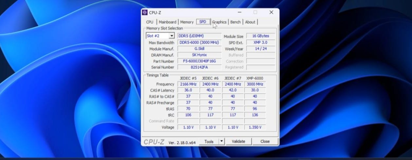The height and width of the screenshot is (160, 412).
Task: Select the 16 GBytes module size value
Action: click(x=261, y=36)
